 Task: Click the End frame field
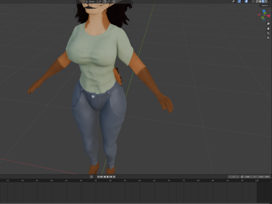pos(264,177)
